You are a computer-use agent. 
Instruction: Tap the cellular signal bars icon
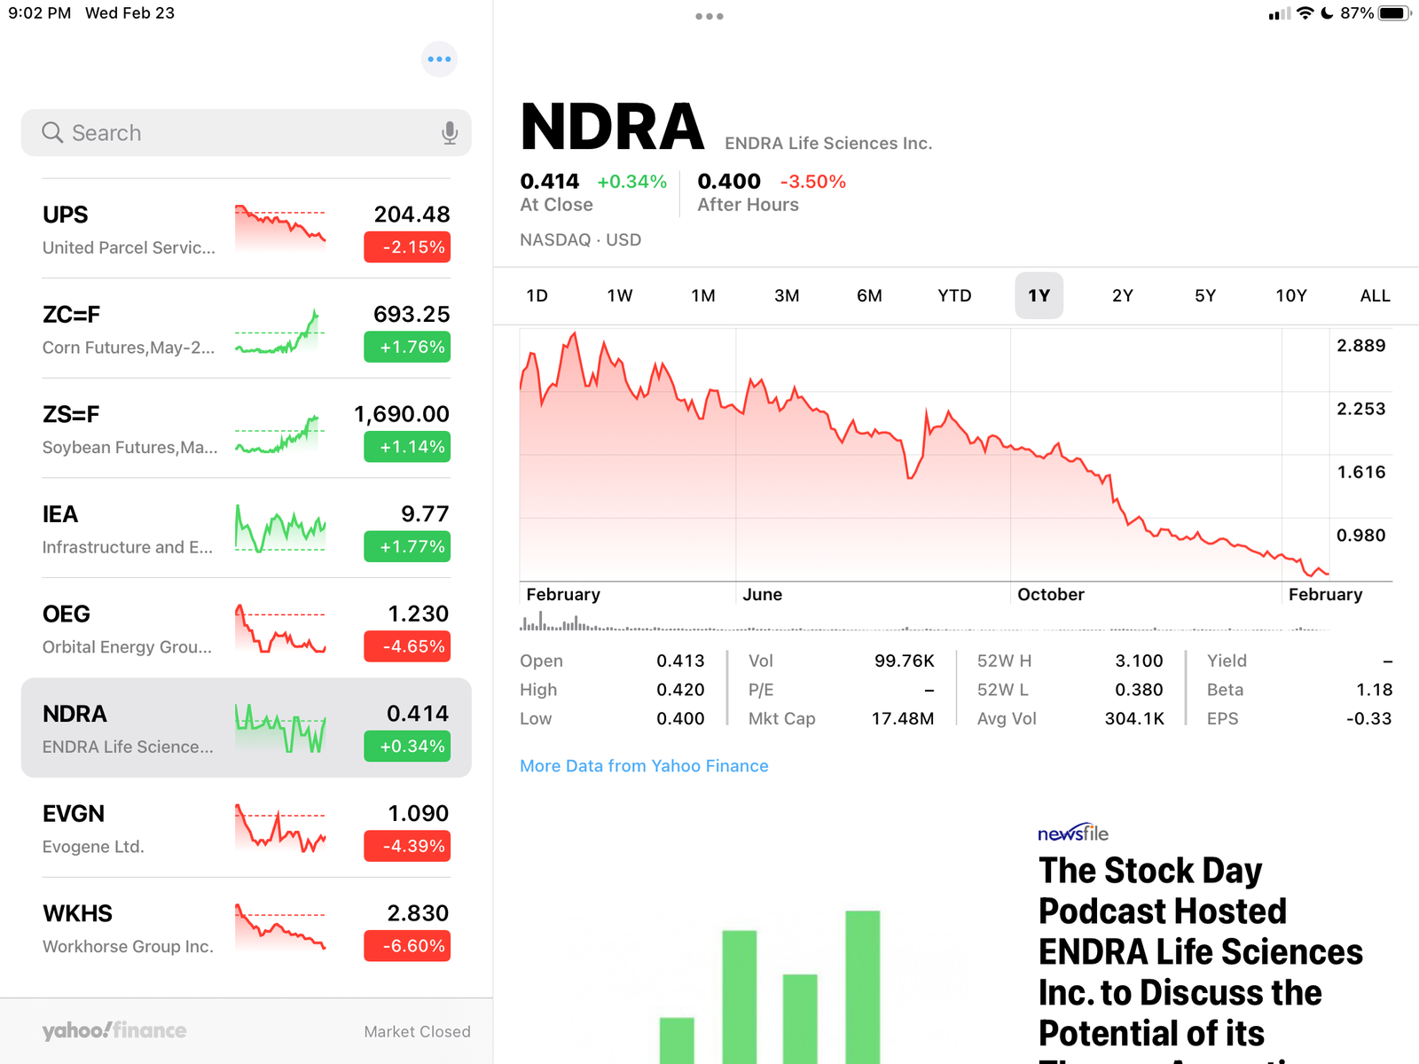point(1279,13)
